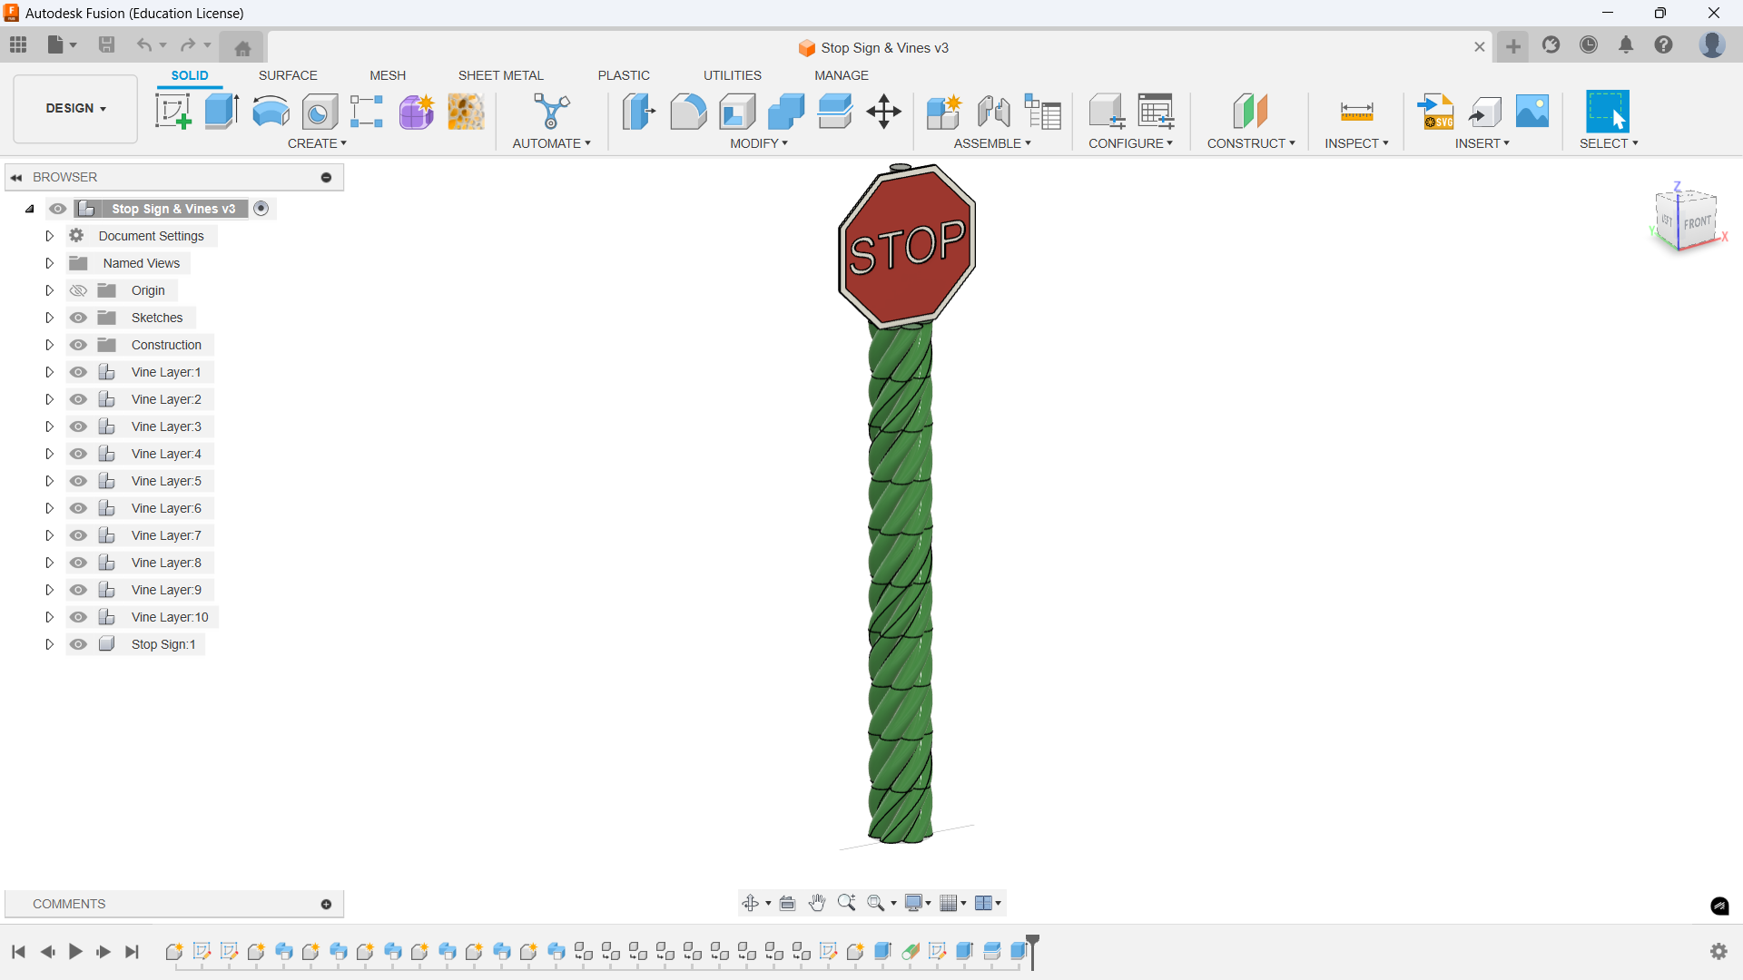1743x980 pixels.
Task: Open the Data Panel grid icon
Action: (x=18, y=44)
